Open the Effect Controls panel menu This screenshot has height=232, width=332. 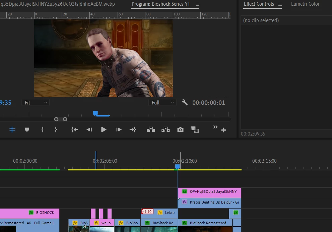coord(280,4)
